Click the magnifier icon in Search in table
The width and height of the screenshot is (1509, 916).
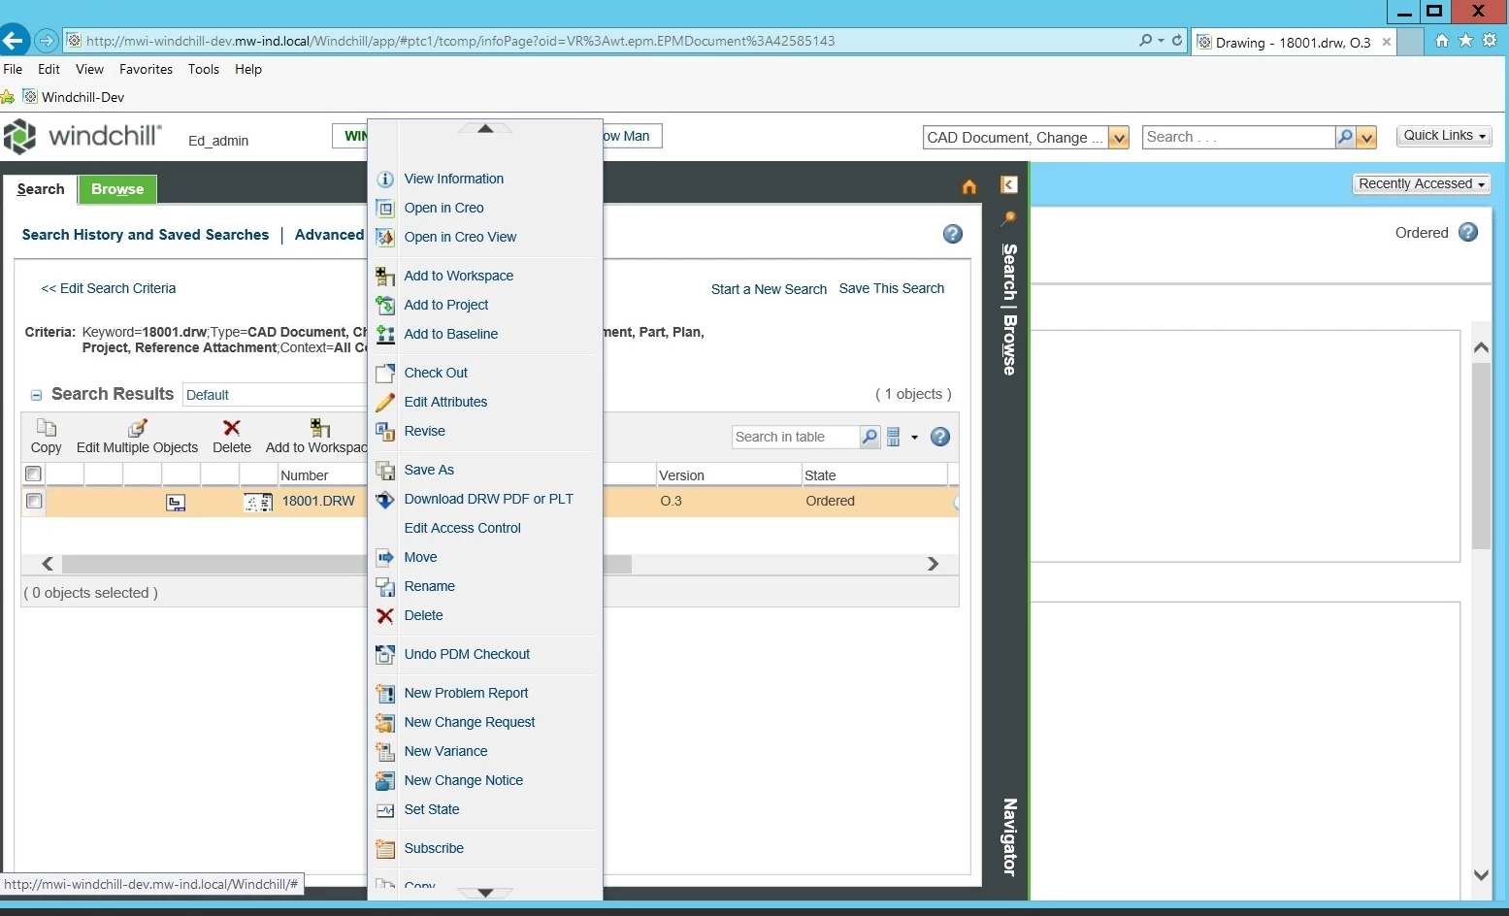pyautogui.click(x=869, y=437)
